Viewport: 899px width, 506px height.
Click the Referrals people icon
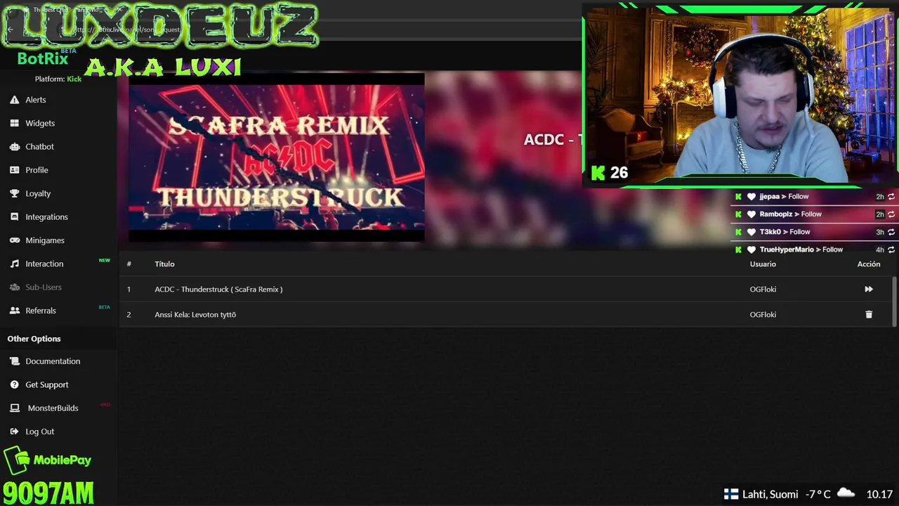pyautogui.click(x=14, y=311)
